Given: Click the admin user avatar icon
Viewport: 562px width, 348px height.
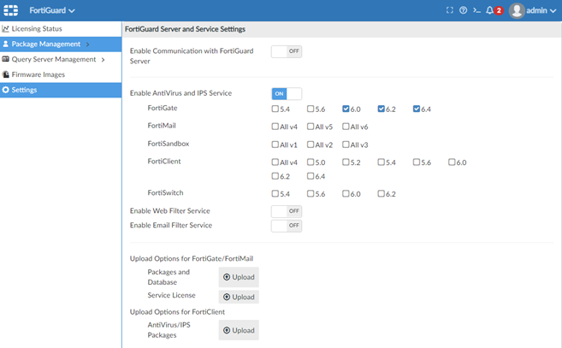Looking at the screenshot, I should tap(517, 10).
